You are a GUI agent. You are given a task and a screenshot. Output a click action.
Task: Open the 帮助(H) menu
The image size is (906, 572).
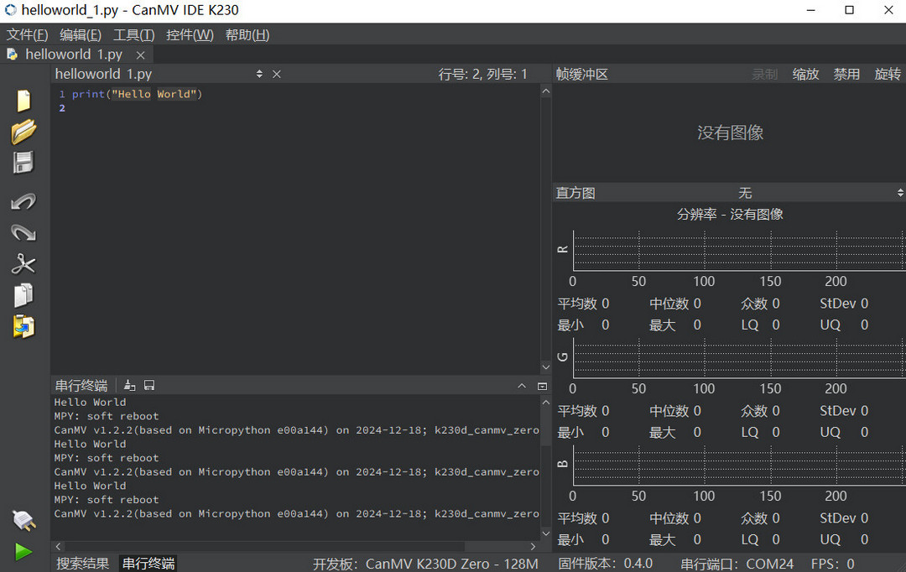[x=247, y=35]
